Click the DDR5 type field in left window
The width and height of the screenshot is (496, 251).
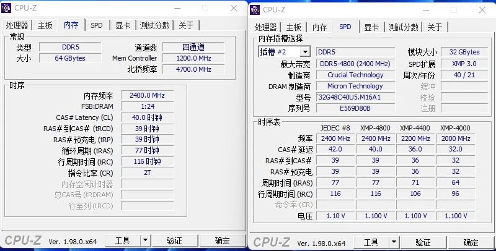click(x=70, y=47)
